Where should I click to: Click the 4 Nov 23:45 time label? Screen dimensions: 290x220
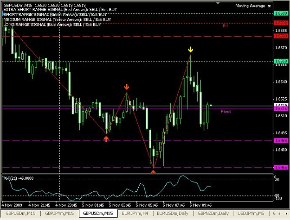(x=66, y=205)
